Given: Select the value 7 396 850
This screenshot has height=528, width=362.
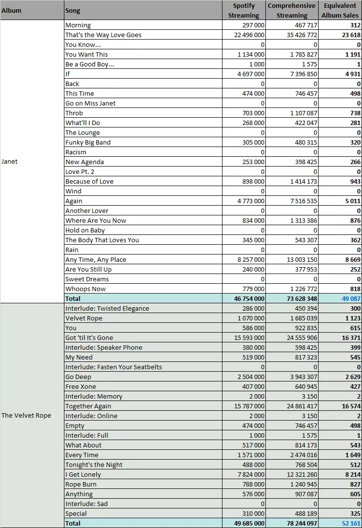Looking at the screenshot, I should 292,74.
